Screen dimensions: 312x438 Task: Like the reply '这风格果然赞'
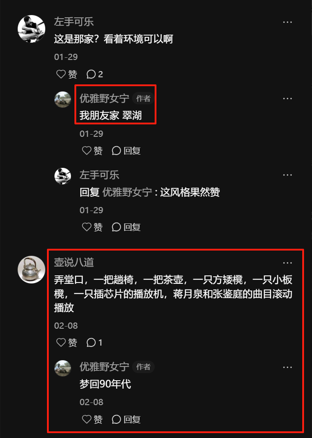tap(92, 227)
